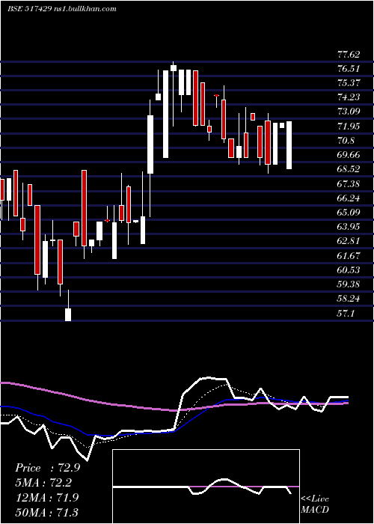The image size is (374, 524).
Task: Select the 62.81 price axis label
Action: [x=349, y=241]
